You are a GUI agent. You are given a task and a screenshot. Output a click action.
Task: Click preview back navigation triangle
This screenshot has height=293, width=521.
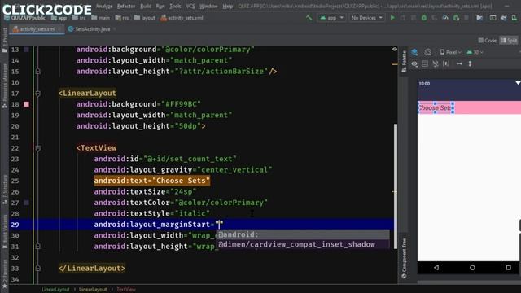(436, 268)
